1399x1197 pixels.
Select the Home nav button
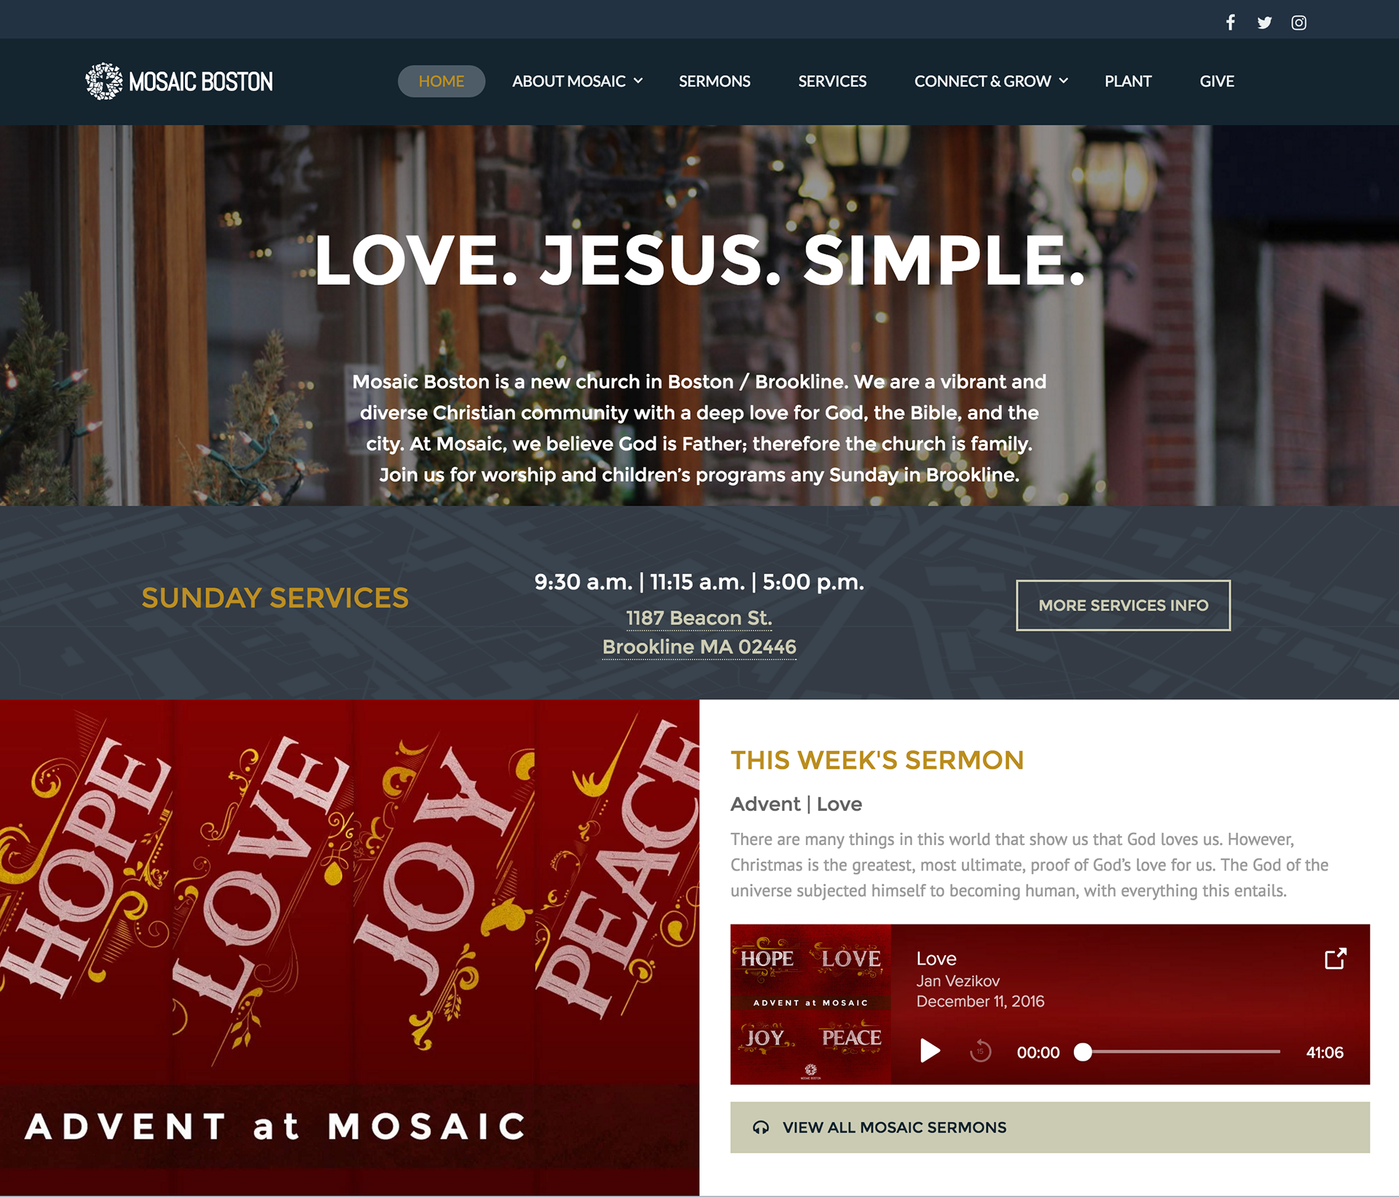442,81
